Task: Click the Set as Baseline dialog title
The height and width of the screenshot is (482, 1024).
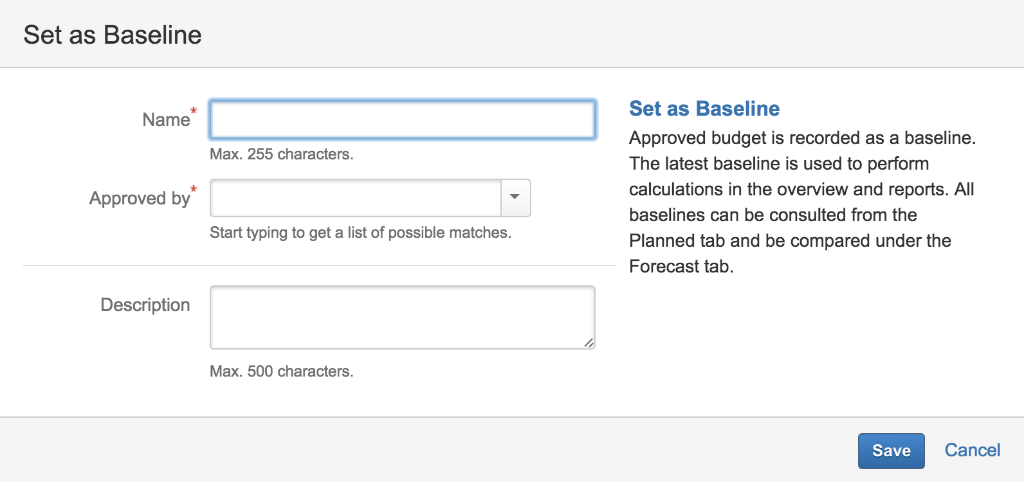Action: 113,35
